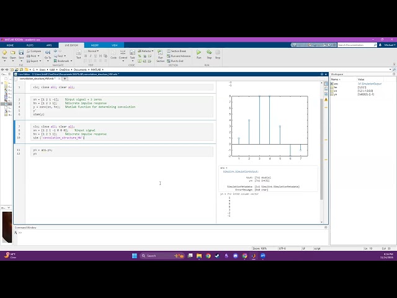The height and width of the screenshot is (298, 397).
Task: Switch to the VIEW ribbon tab
Action: tap(115, 45)
